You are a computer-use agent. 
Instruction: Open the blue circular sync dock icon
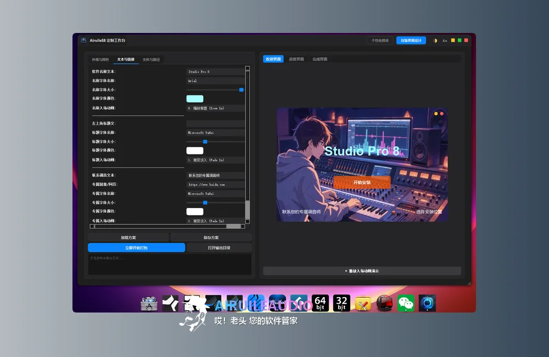[427, 303]
